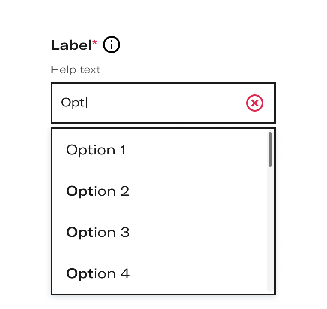Click the "Help text" description
This screenshot has width=327, height=309.
point(76,70)
